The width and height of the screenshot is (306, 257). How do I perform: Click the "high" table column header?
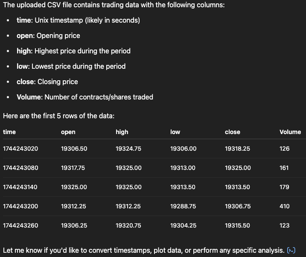pyautogui.click(x=122, y=132)
